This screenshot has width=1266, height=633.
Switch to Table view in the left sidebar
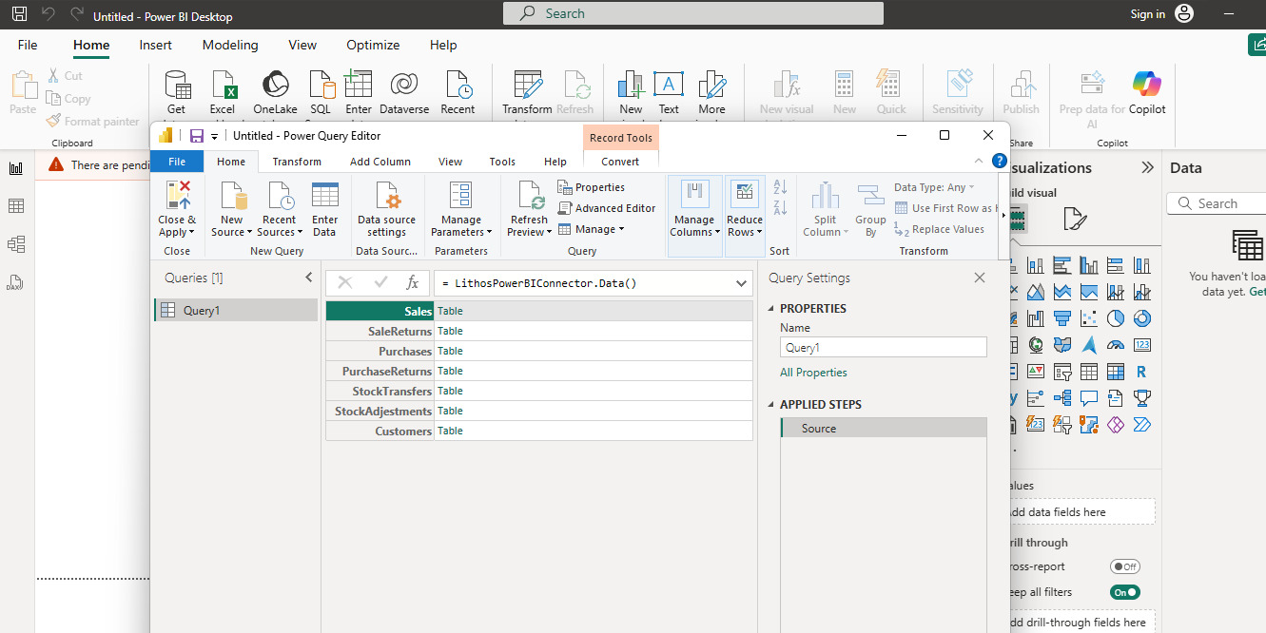[x=16, y=206]
